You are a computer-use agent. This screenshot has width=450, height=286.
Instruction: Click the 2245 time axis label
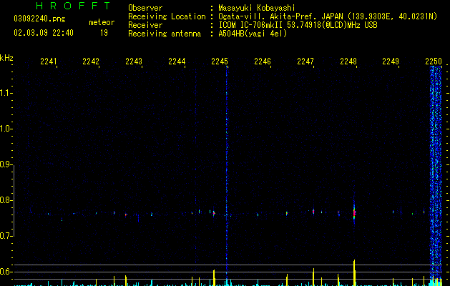[220, 61]
